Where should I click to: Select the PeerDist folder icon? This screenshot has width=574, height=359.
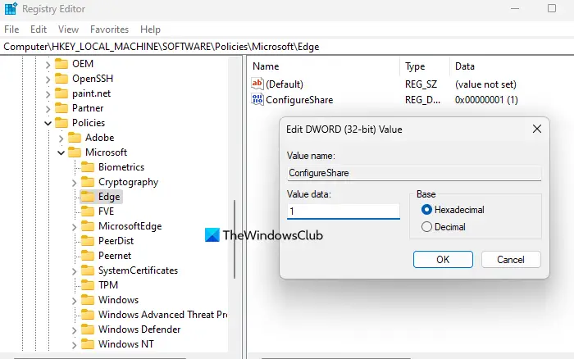tap(88, 240)
